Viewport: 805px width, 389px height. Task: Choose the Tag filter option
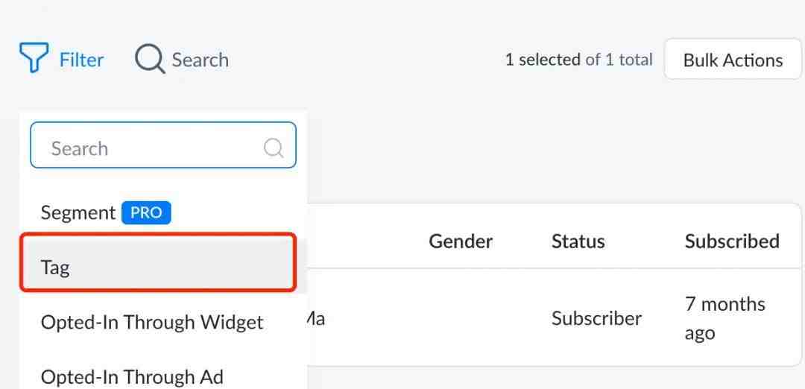158,262
